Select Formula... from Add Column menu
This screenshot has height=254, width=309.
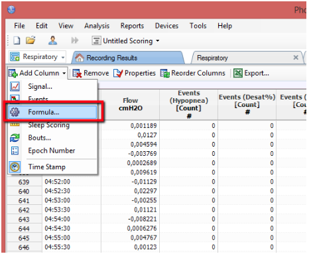pyautogui.click(x=52, y=112)
